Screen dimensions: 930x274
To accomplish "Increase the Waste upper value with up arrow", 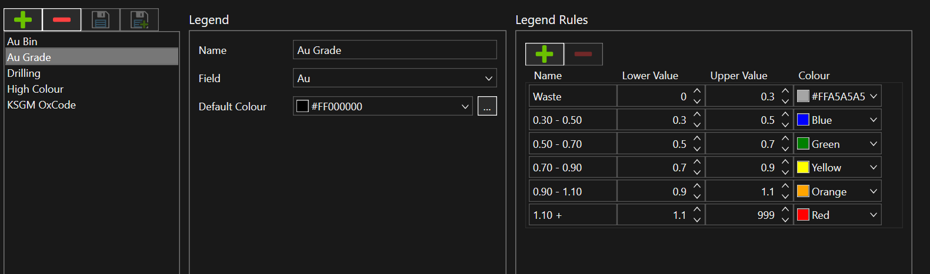I will 785,92.
